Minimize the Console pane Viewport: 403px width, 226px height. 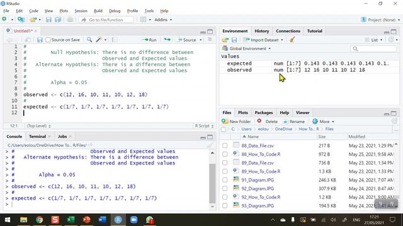[203, 137]
